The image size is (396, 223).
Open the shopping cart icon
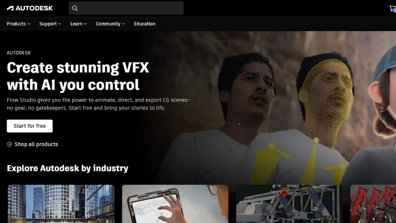(392, 9)
